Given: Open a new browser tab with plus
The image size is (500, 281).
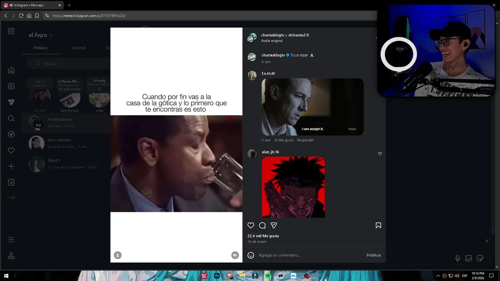Looking at the screenshot, I should [x=69, y=5].
